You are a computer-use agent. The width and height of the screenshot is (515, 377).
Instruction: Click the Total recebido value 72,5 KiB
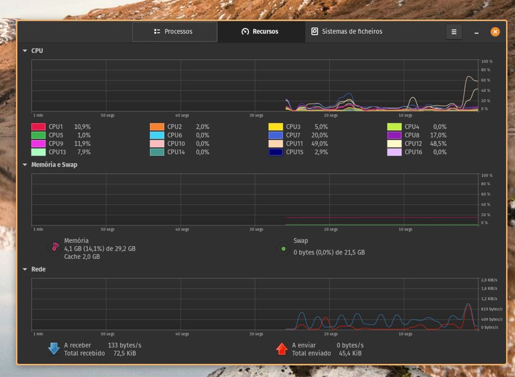(x=125, y=353)
